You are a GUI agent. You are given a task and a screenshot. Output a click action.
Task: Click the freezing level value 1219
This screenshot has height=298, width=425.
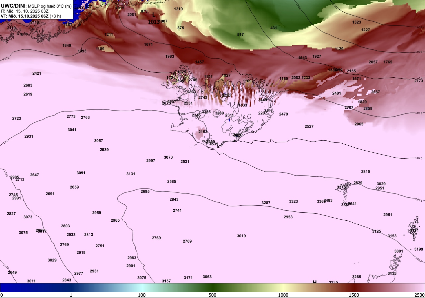tap(179, 9)
